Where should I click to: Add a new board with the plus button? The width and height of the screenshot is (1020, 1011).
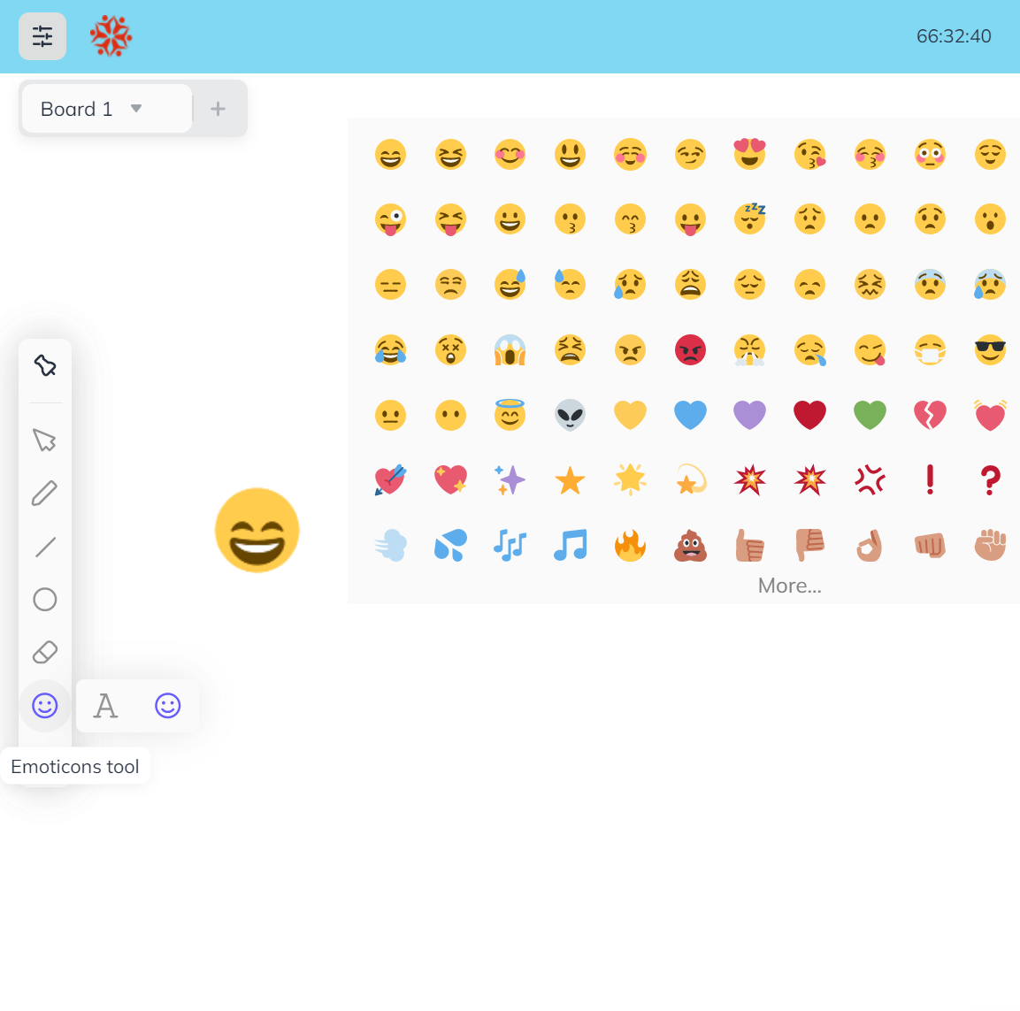[218, 108]
